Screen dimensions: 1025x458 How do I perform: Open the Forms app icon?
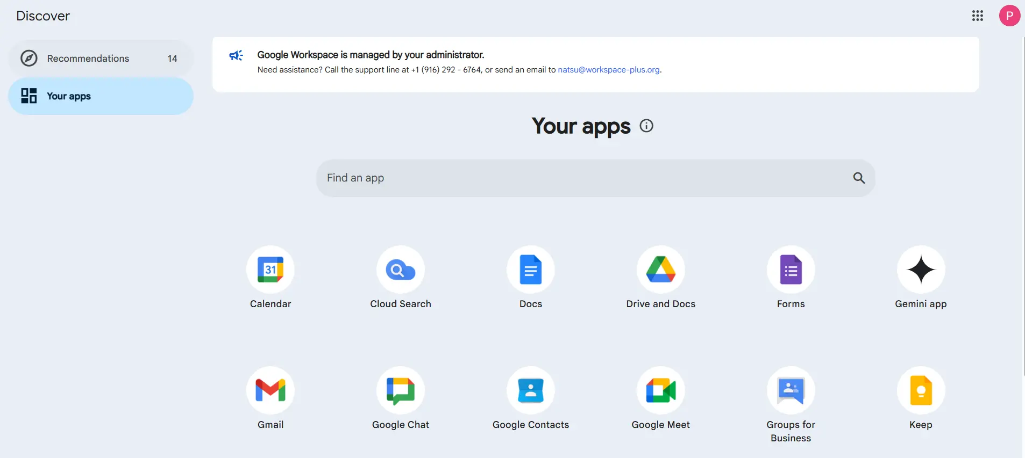pyautogui.click(x=791, y=270)
